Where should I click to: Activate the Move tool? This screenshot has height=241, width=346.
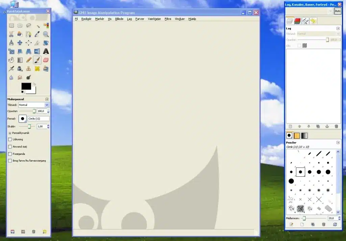point(20,43)
